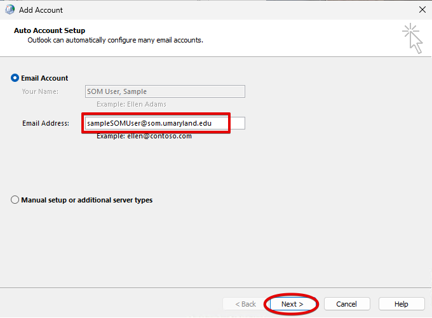Click the Your Name field label
Image resolution: width=432 pixels, height=318 pixels.
click(40, 91)
